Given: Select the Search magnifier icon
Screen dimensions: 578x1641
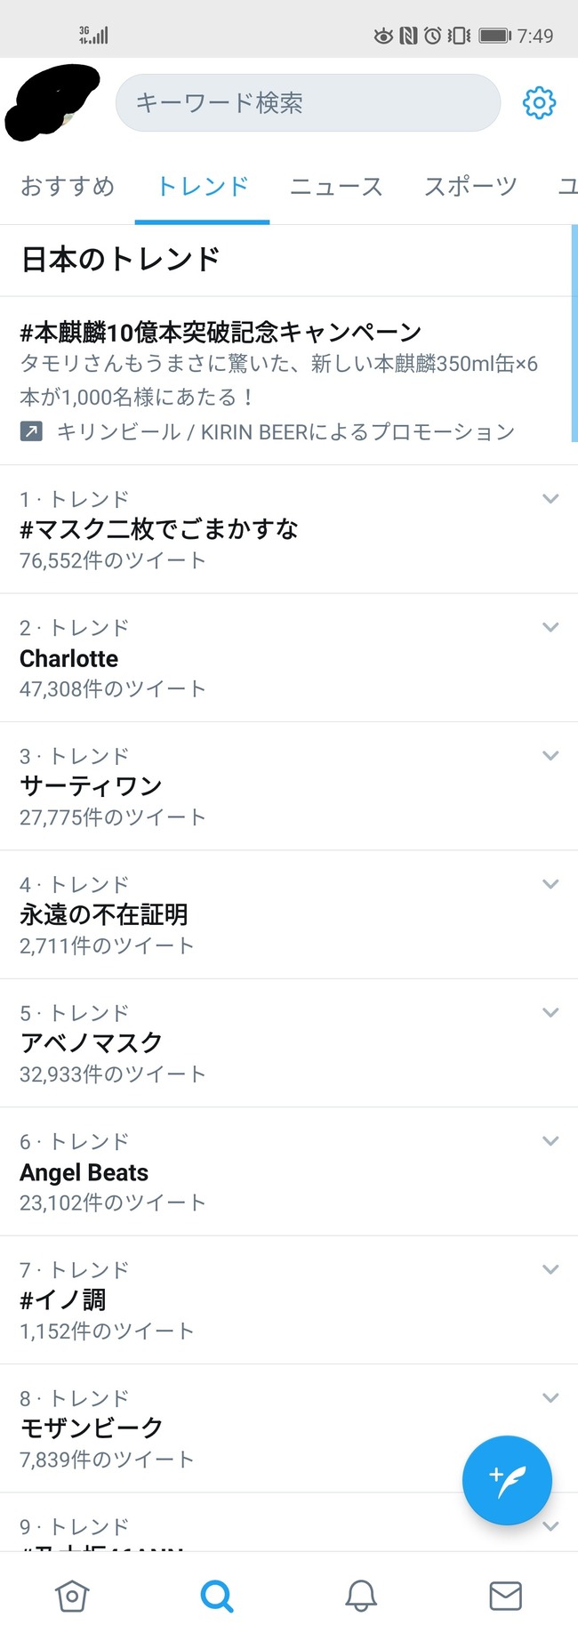Looking at the screenshot, I should click(x=217, y=1596).
